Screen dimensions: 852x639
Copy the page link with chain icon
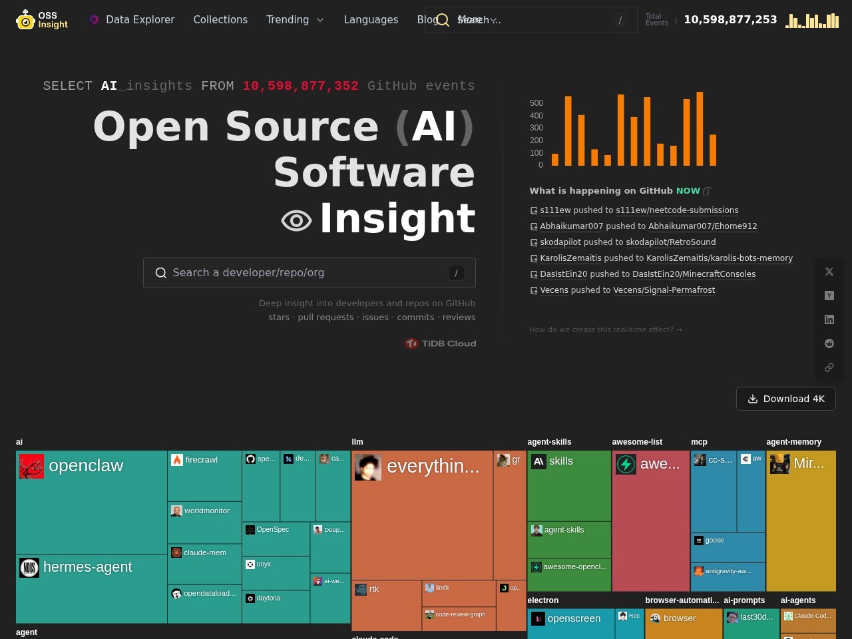click(x=829, y=367)
